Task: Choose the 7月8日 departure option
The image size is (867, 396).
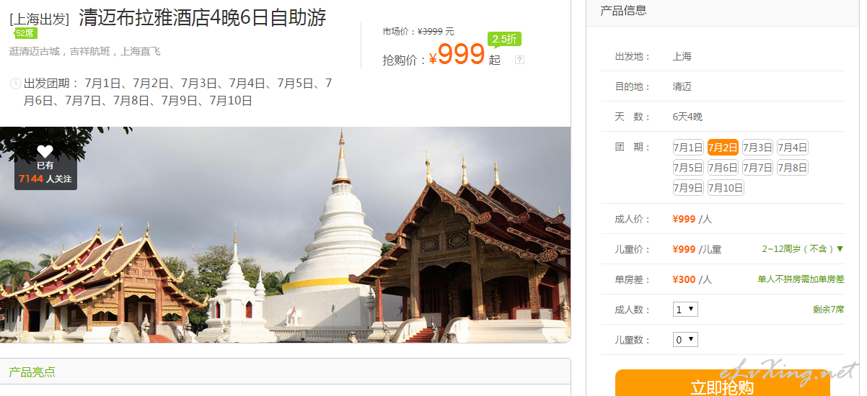Action: 792,168
